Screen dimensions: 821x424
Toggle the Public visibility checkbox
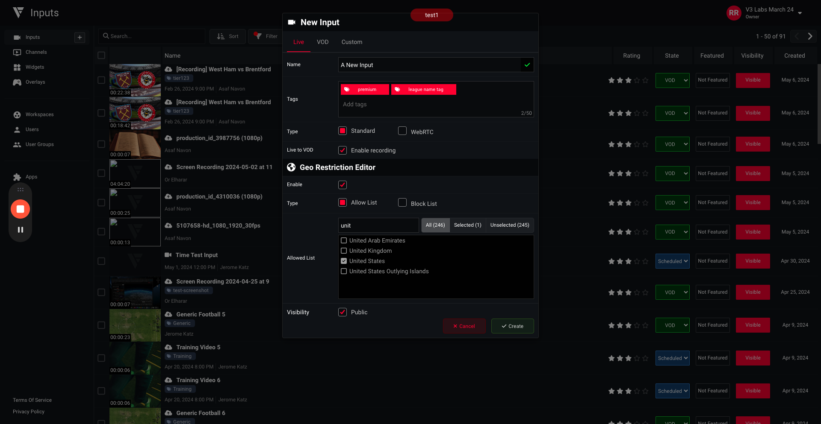point(343,312)
